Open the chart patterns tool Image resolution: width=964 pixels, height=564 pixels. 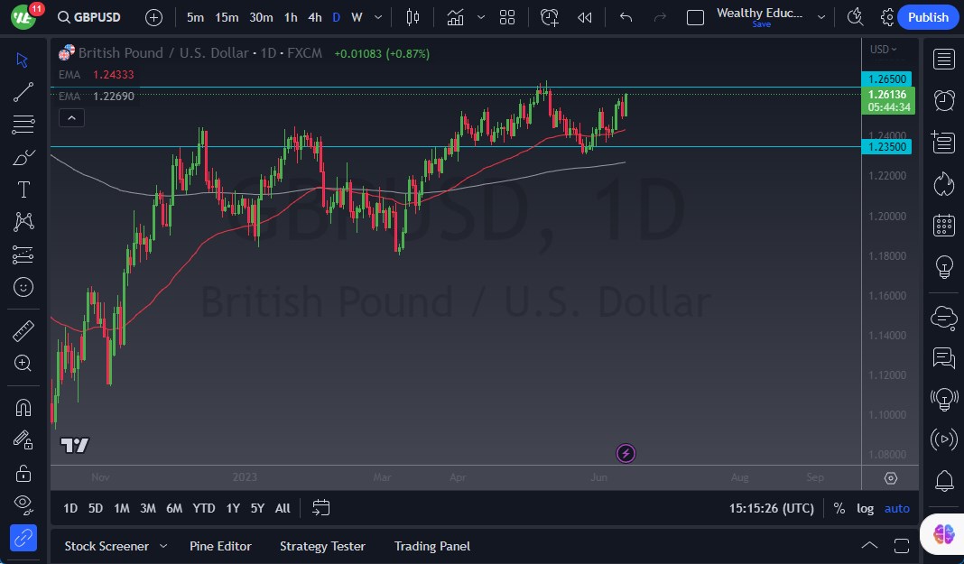pyautogui.click(x=23, y=222)
